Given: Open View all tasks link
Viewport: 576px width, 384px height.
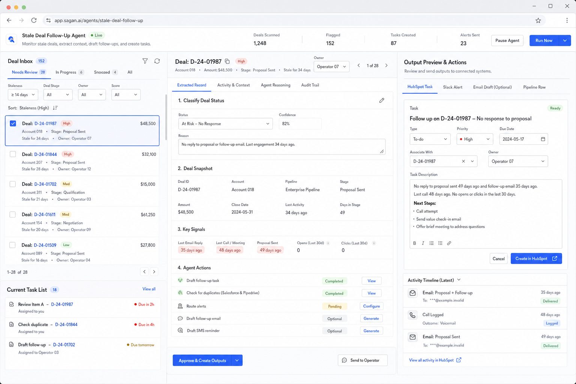Looking at the screenshot, I should point(149,289).
